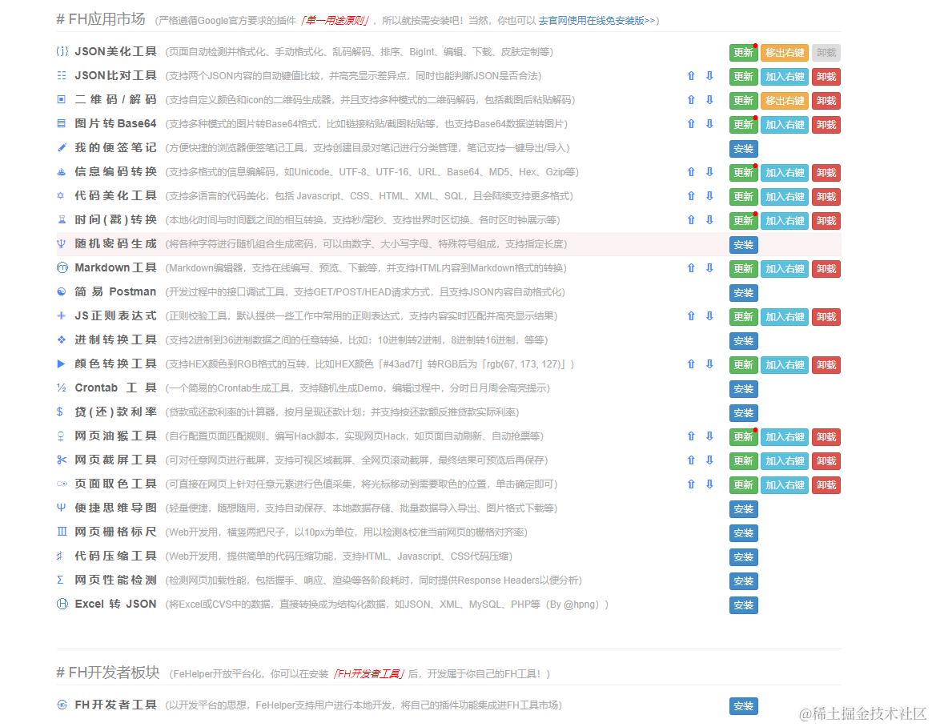The width and height of the screenshot is (932, 727).
Task: Add 代码美化工具 to right-click menu
Action: [785, 197]
